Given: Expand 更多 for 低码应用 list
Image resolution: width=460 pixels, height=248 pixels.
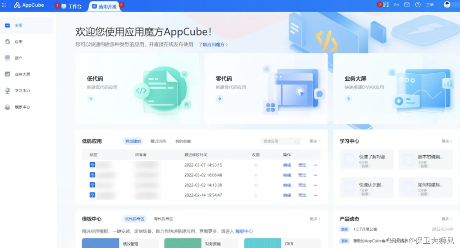Looking at the screenshot, I should [x=315, y=141].
